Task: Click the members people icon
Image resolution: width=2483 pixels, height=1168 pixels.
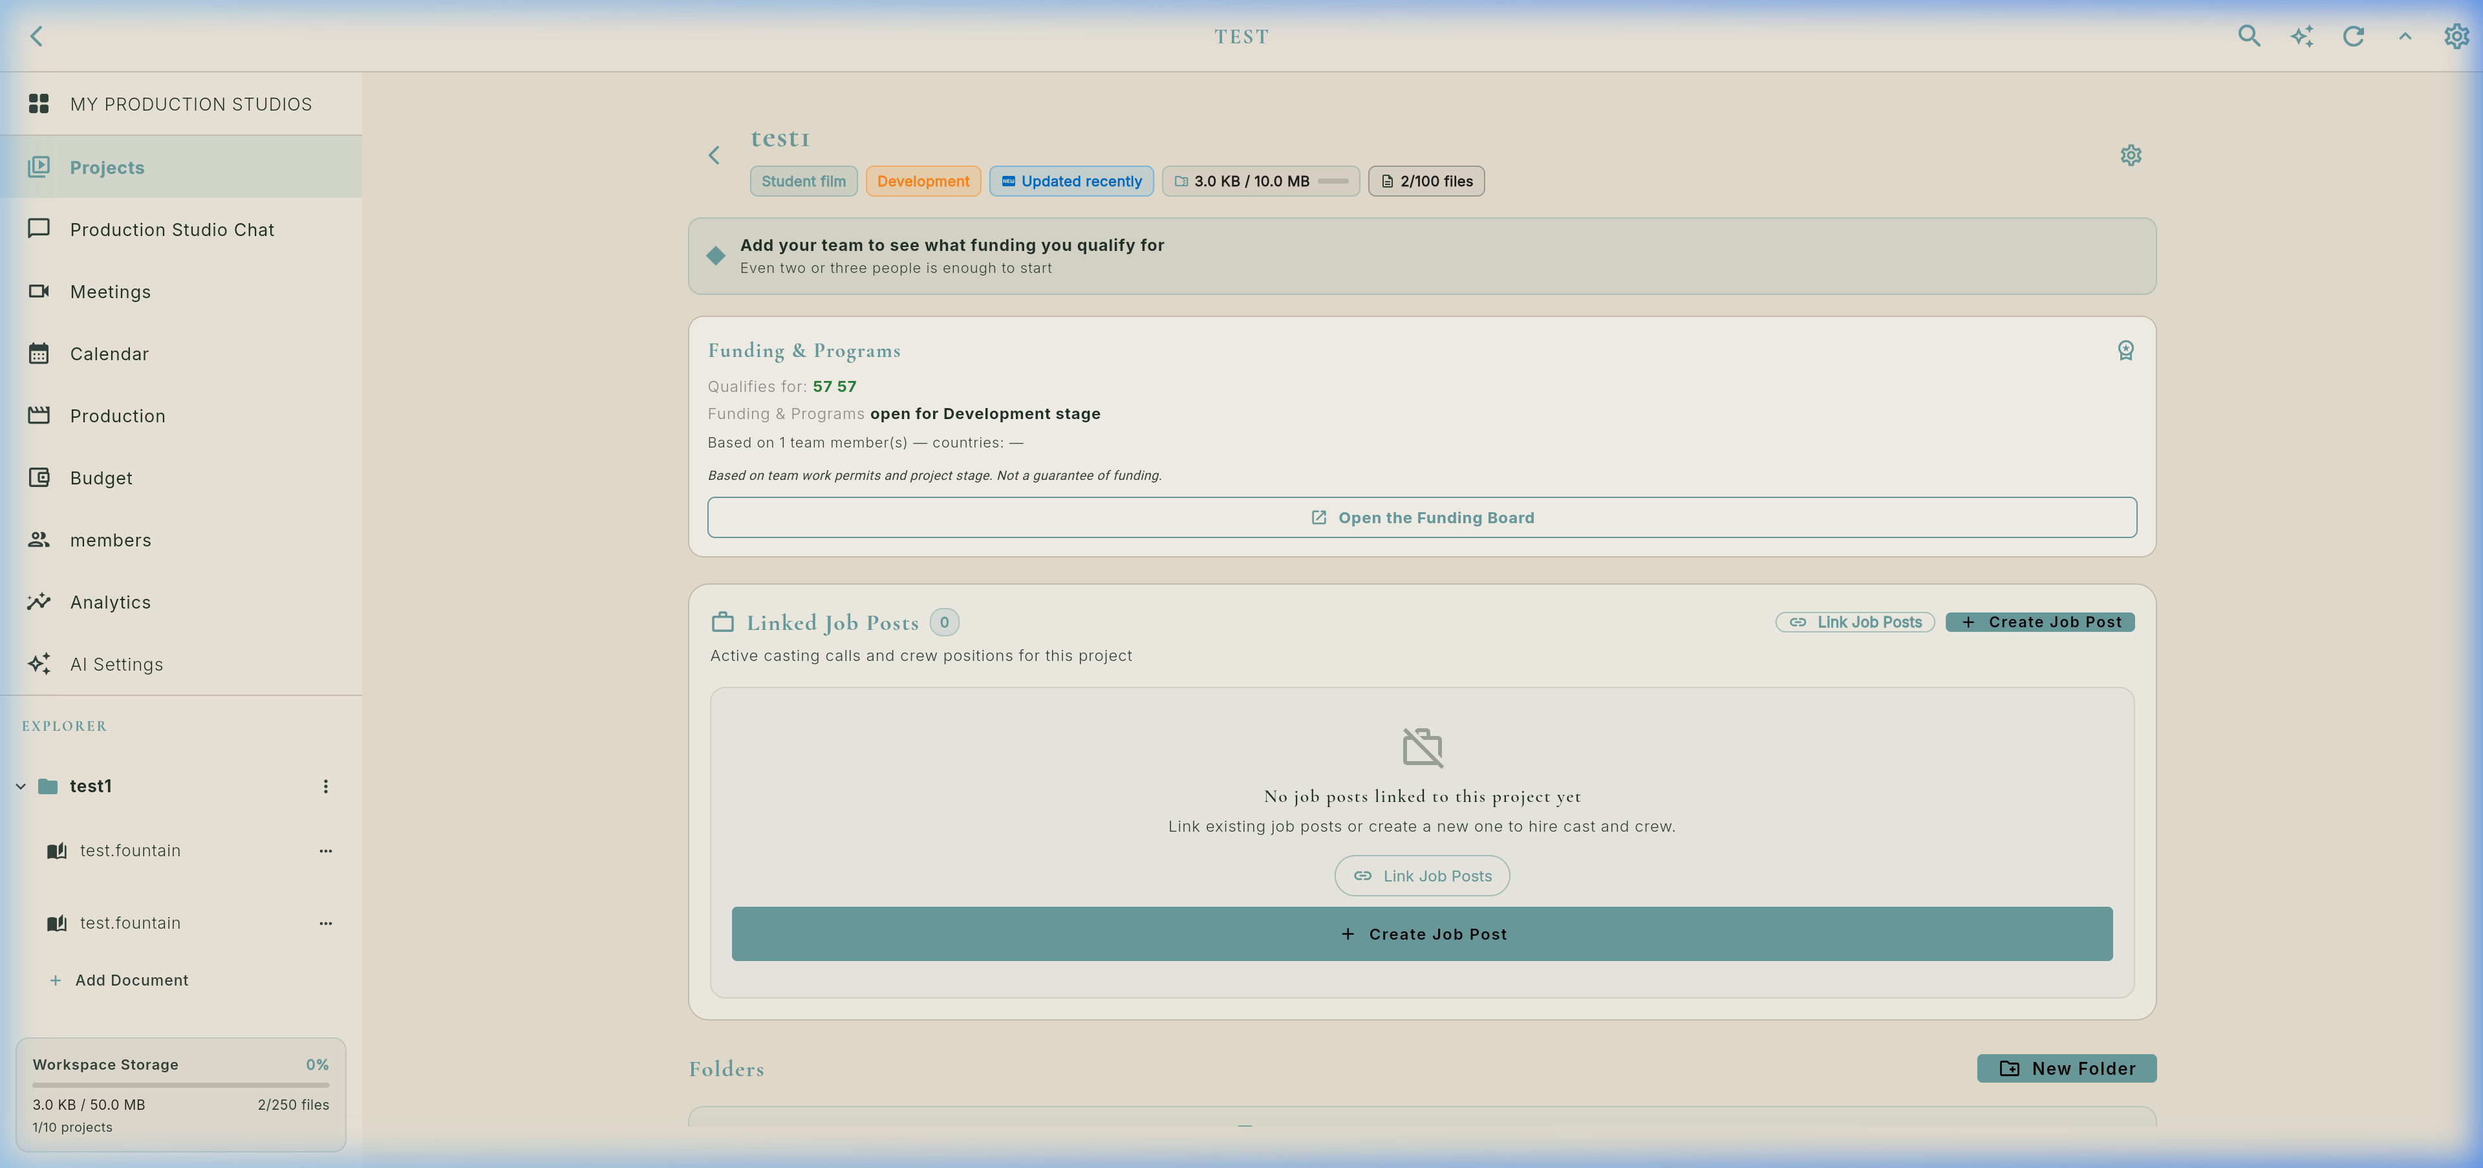Action: 39,539
